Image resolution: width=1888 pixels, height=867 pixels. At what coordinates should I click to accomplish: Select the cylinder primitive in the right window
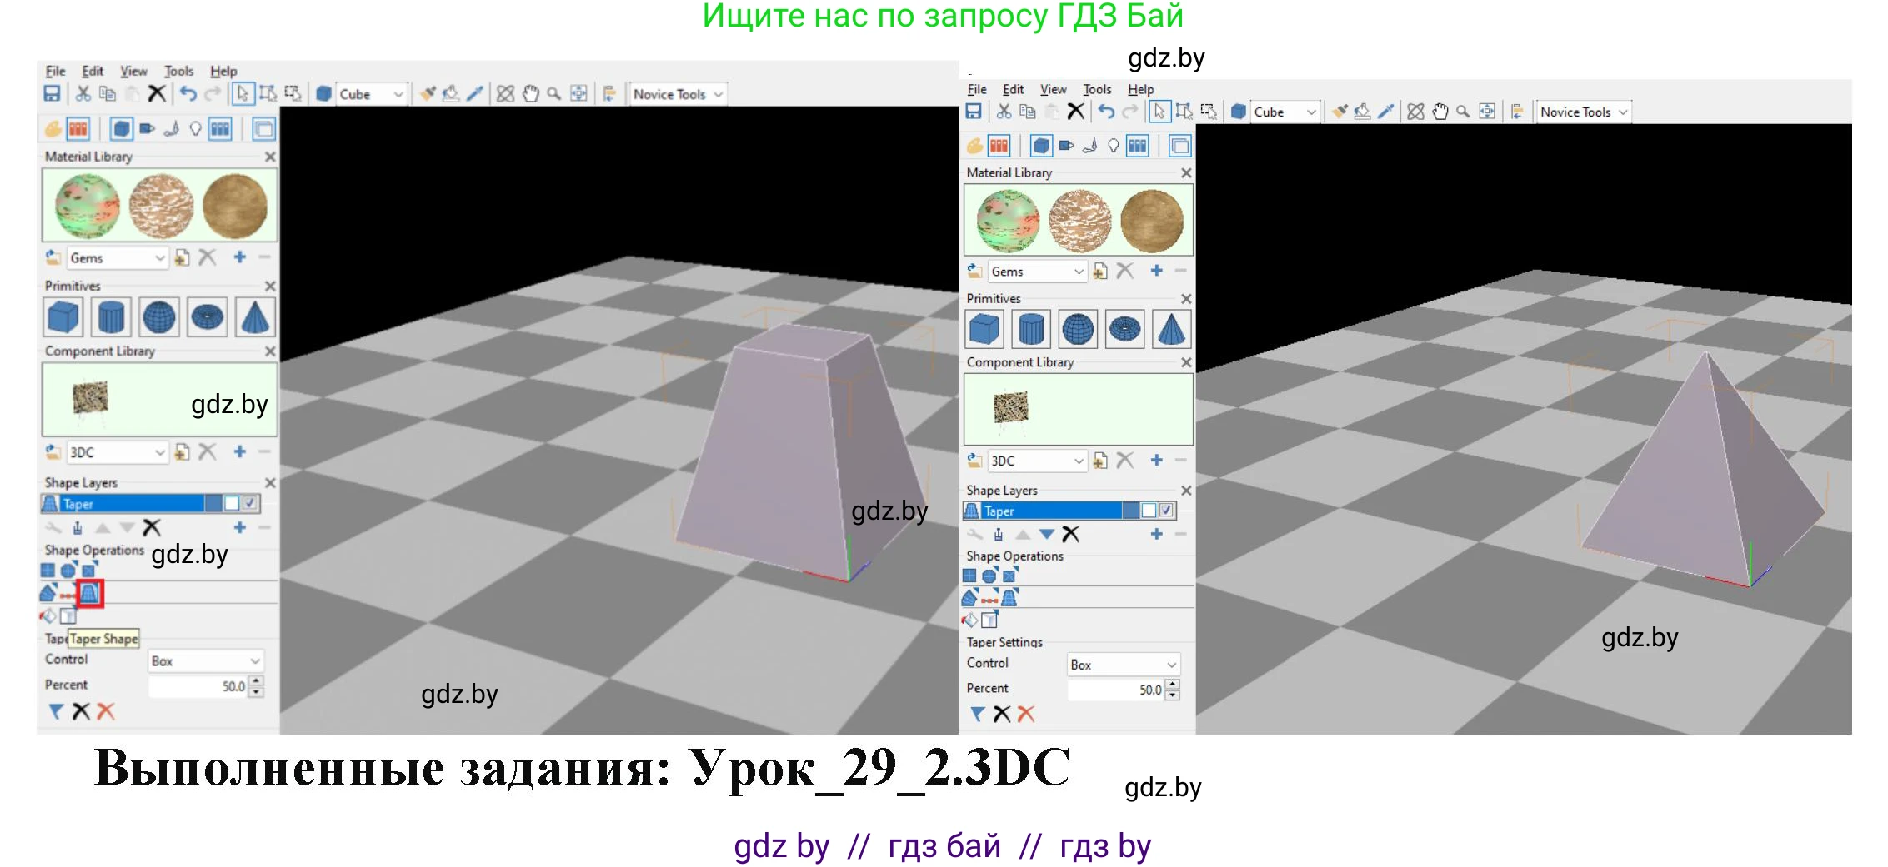[1031, 329]
